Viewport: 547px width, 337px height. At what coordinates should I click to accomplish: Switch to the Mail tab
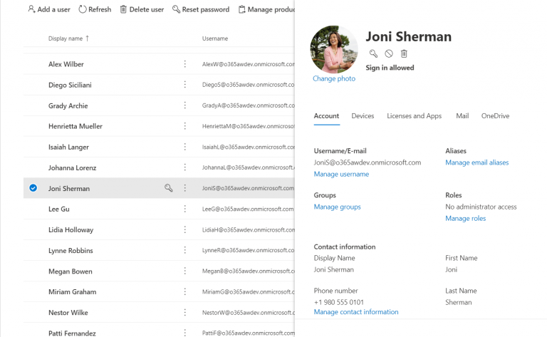[x=462, y=116]
